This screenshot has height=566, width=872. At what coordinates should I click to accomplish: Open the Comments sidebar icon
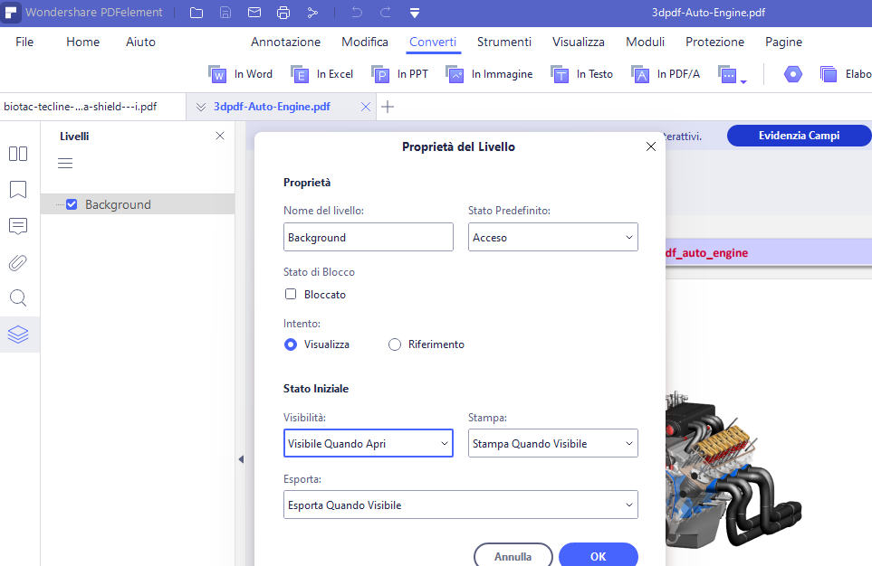(x=18, y=226)
